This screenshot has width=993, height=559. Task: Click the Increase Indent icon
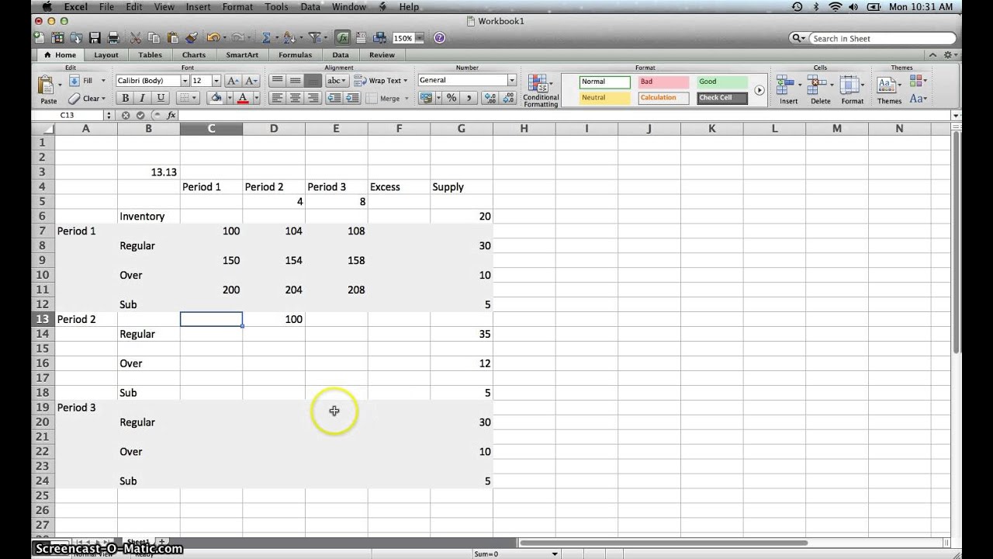[352, 98]
